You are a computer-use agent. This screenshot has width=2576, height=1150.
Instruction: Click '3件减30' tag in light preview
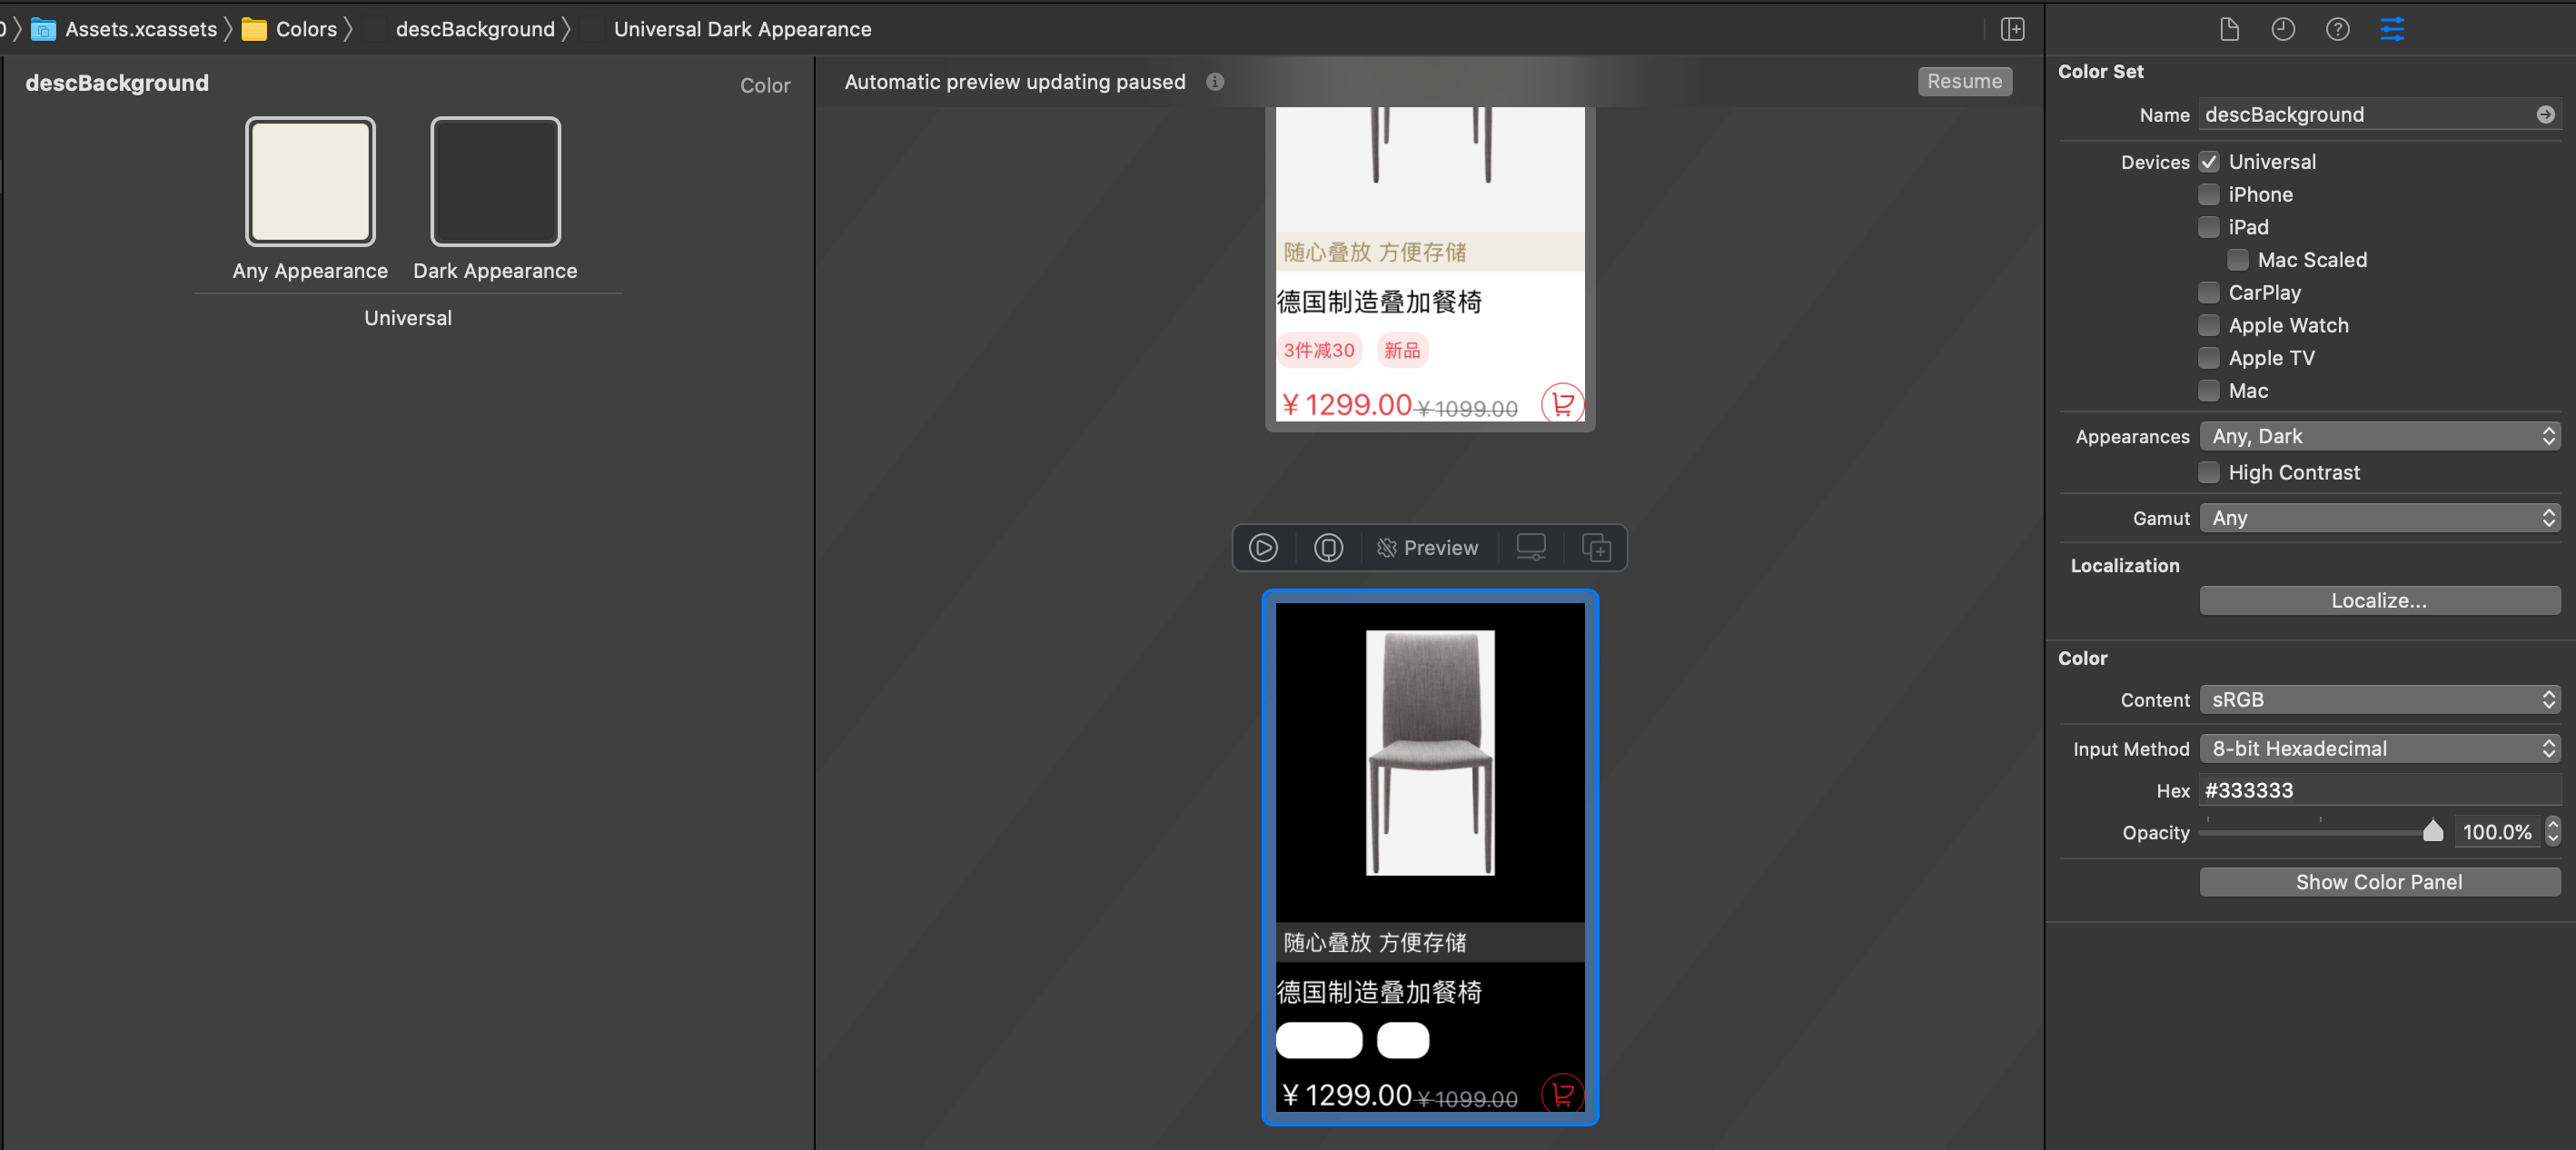point(1319,350)
